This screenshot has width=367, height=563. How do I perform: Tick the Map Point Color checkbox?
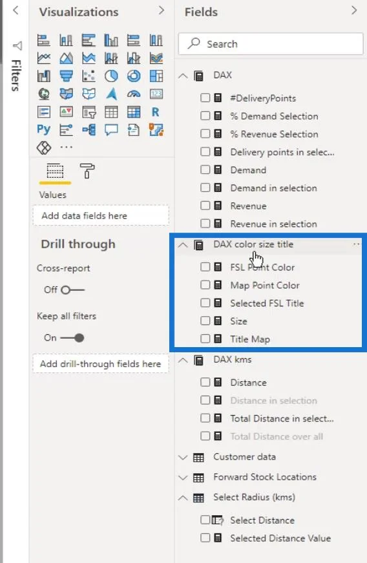205,285
